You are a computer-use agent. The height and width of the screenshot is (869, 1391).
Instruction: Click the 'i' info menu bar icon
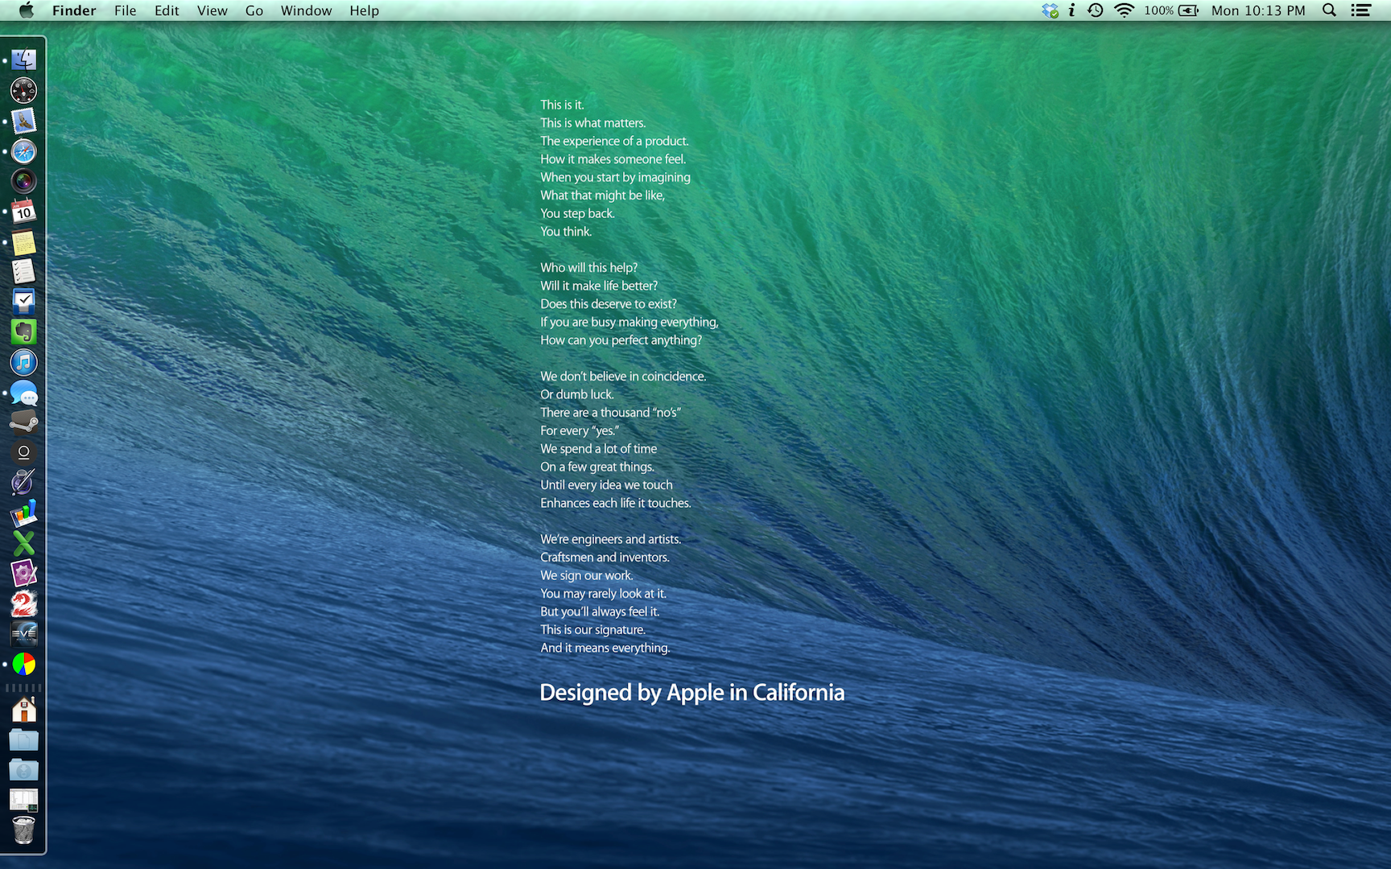coord(1072,10)
